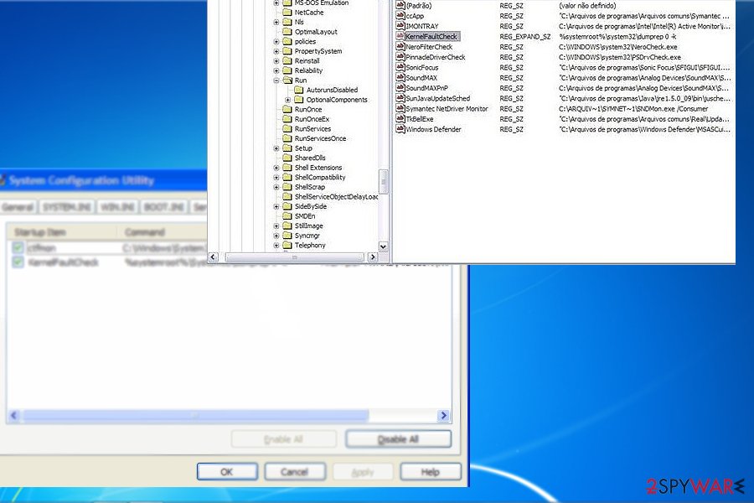This screenshot has height=503, width=754.
Task: Click the Startup Item column header
Action: (61, 232)
